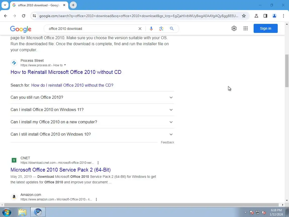Click the Feedback link

click(167, 142)
